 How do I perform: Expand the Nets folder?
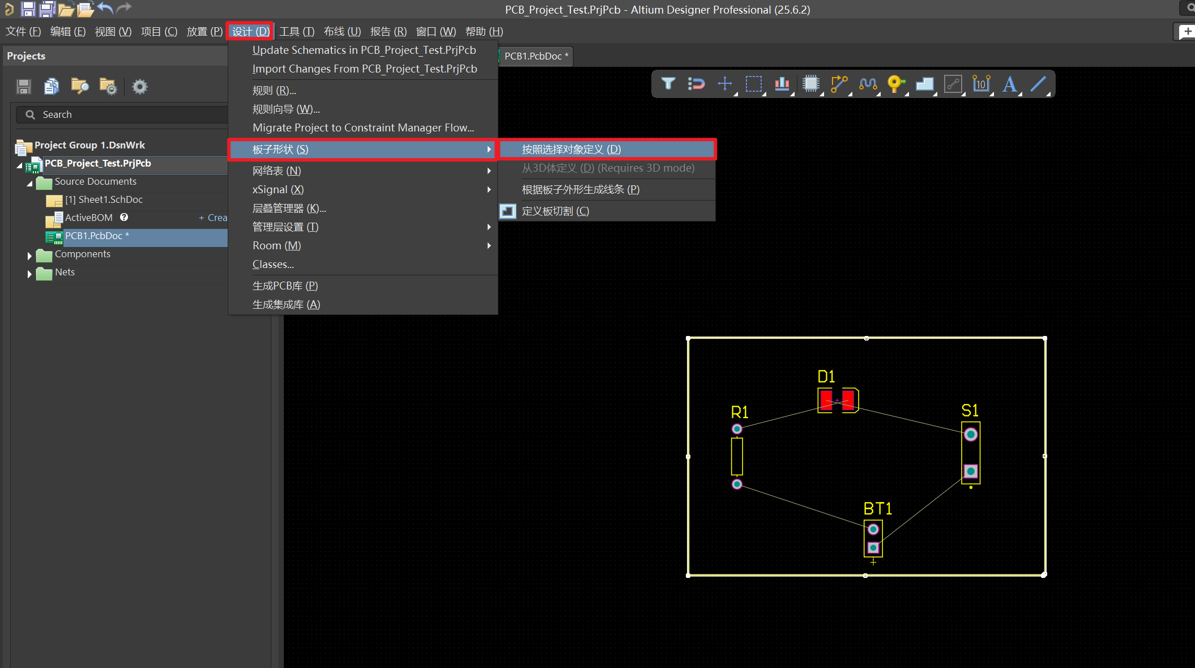[29, 274]
